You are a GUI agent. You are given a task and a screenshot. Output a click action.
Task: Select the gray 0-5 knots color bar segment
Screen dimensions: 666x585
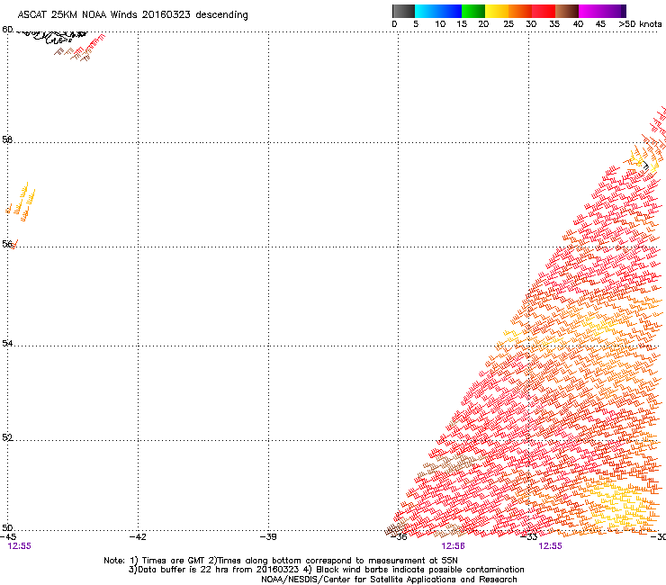(x=403, y=11)
